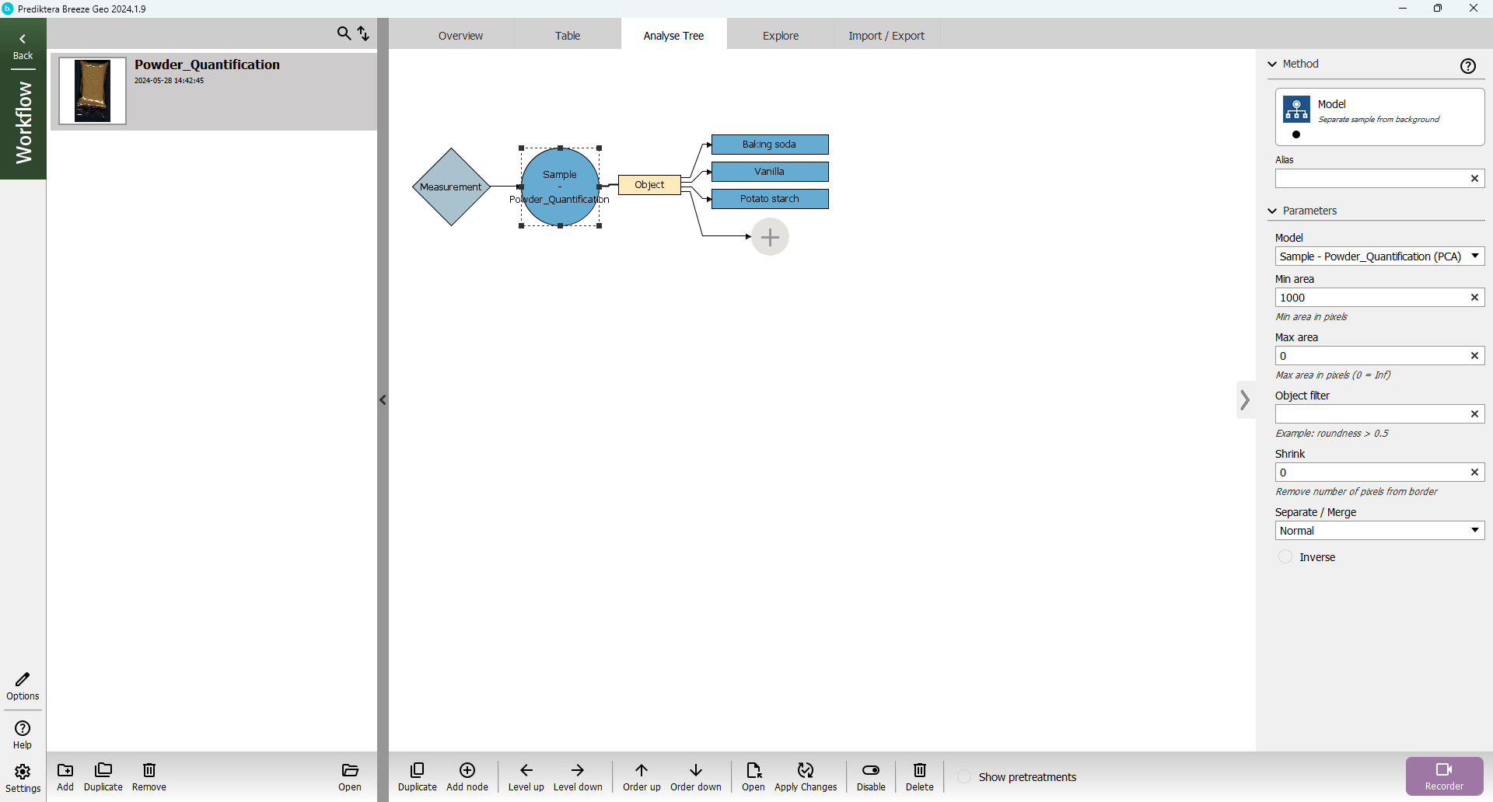The image size is (1493, 802).
Task: Click the search magnifier icon
Action: [x=344, y=33]
